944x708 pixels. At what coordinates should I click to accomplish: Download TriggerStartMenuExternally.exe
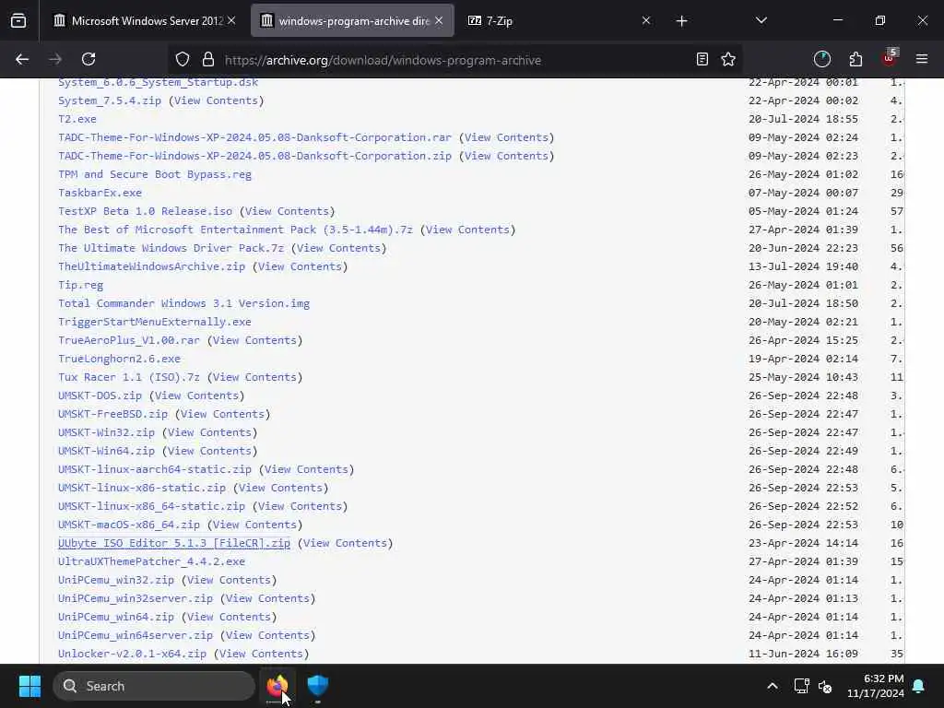tap(155, 322)
